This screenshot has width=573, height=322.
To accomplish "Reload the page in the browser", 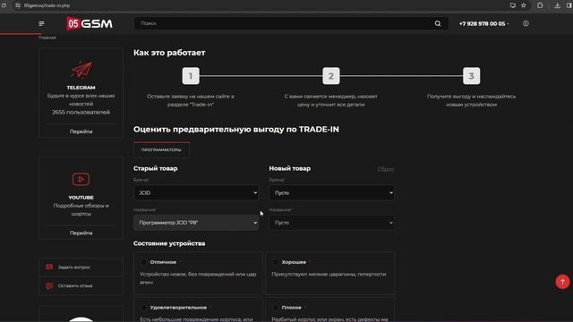I will (4, 5).
